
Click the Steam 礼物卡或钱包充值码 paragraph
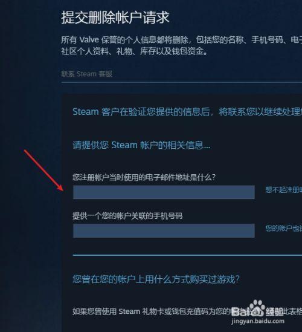(x=187, y=311)
